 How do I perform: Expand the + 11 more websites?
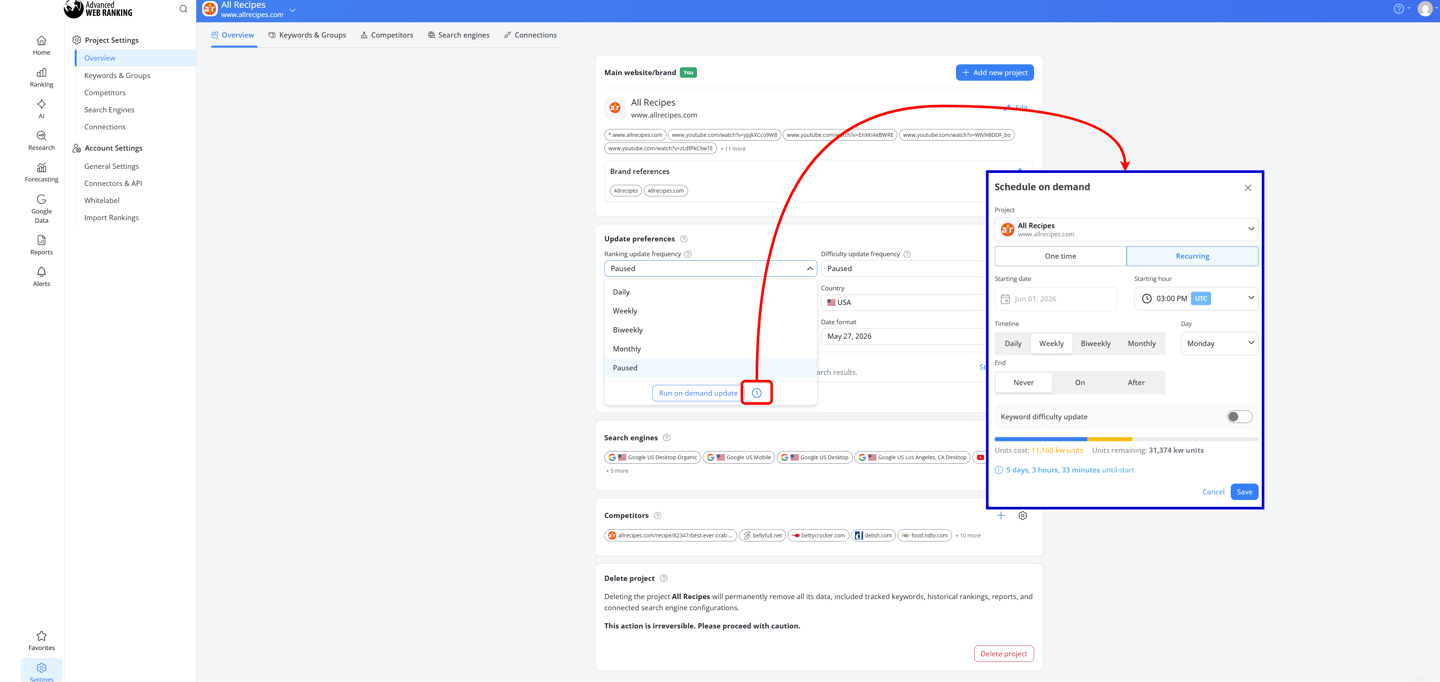pos(733,149)
